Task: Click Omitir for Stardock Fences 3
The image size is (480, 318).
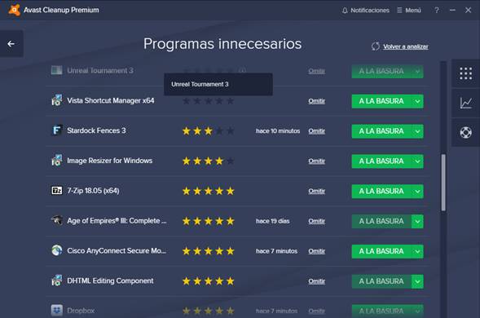Action: pyautogui.click(x=316, y=131)
